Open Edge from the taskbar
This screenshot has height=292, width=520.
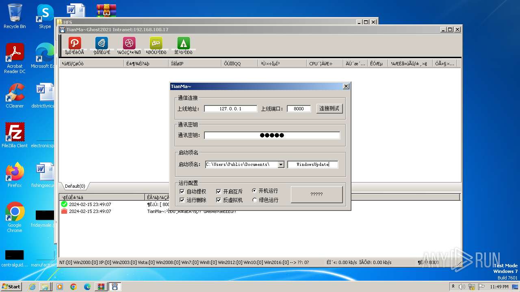pyautogui.click(x=87, y=287)
